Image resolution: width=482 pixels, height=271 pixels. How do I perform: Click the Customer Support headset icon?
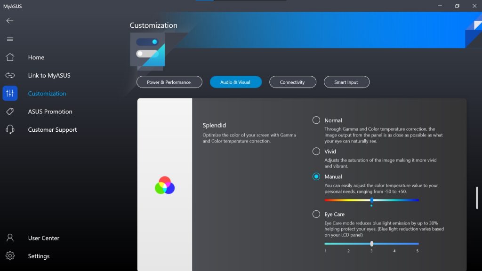pyautogui.click(x=10, y=129)
